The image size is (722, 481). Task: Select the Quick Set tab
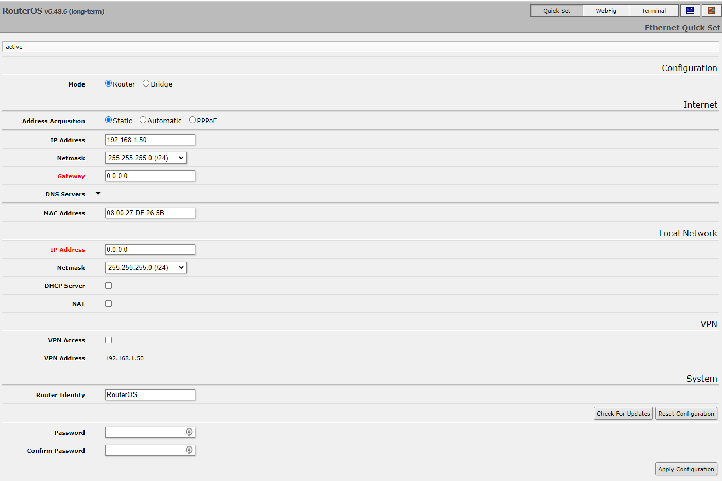[557, 10]
